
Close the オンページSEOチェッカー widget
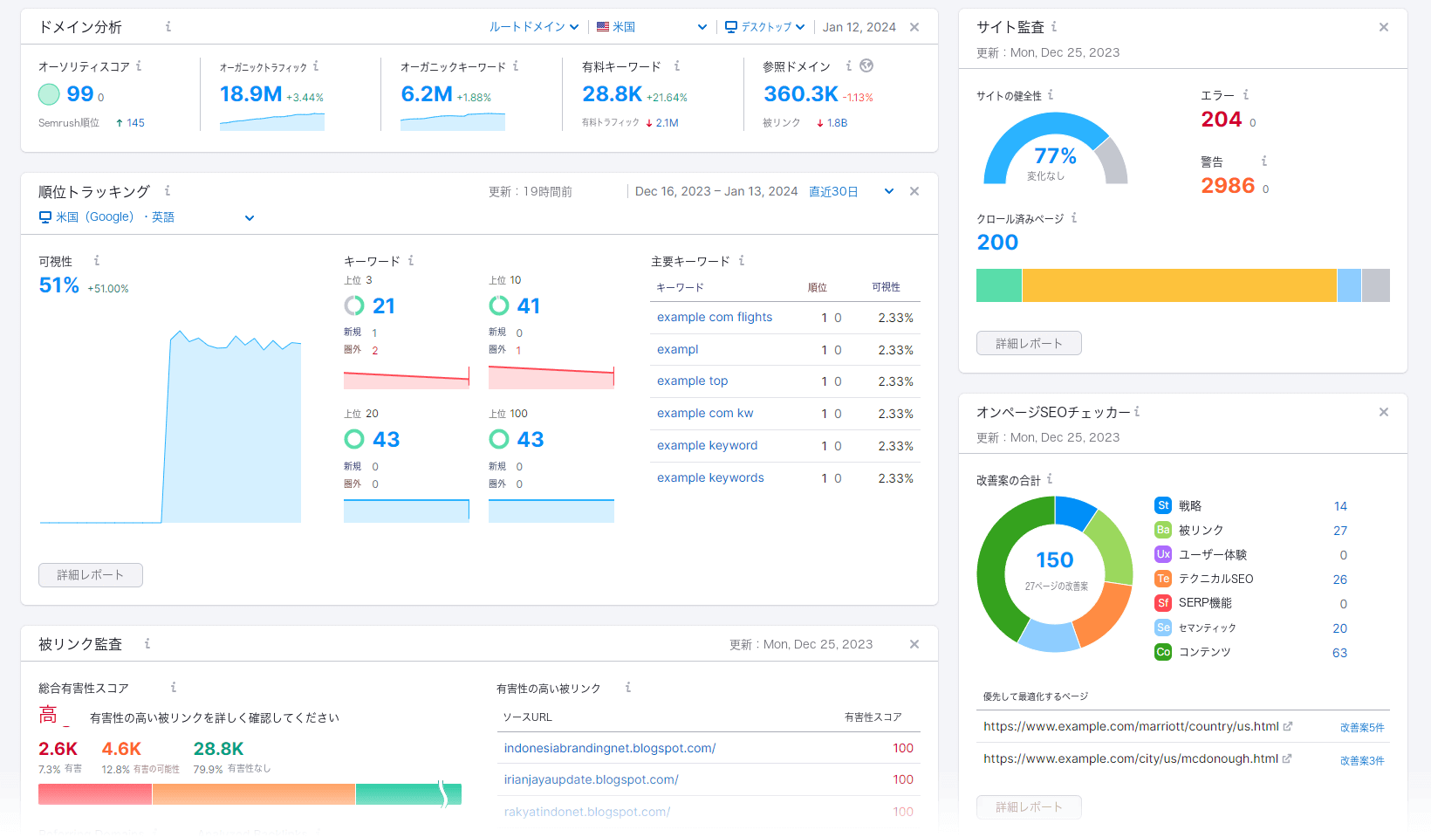click(x=1384, y=412)
